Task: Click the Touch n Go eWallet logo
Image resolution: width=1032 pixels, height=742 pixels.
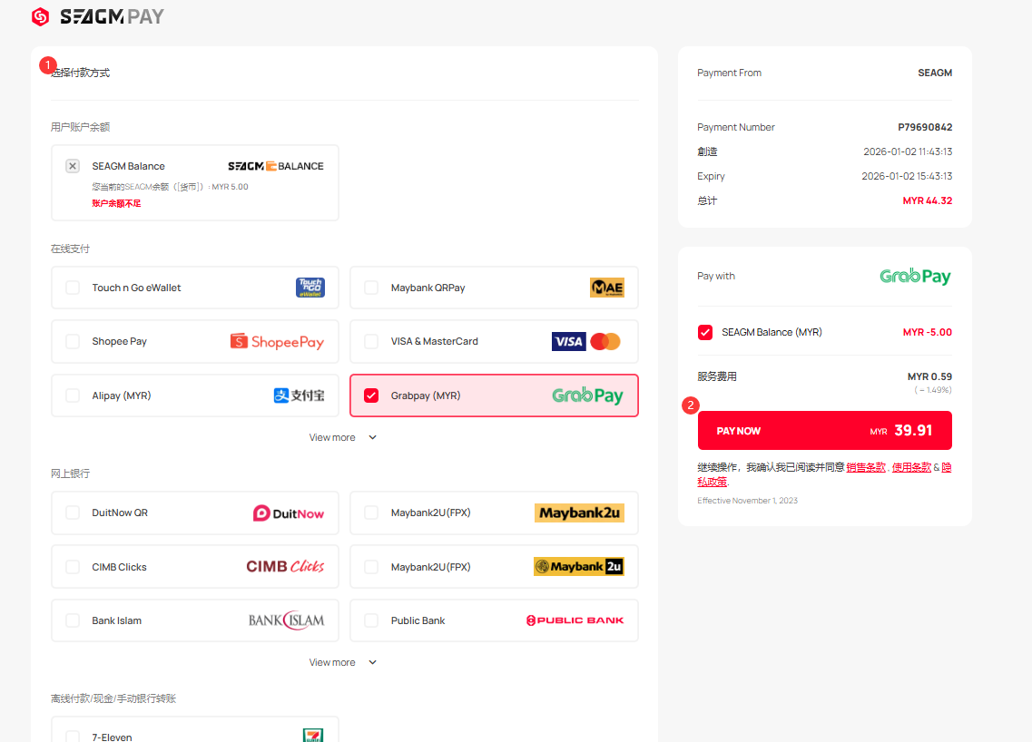Action: [x=310, y=288]
